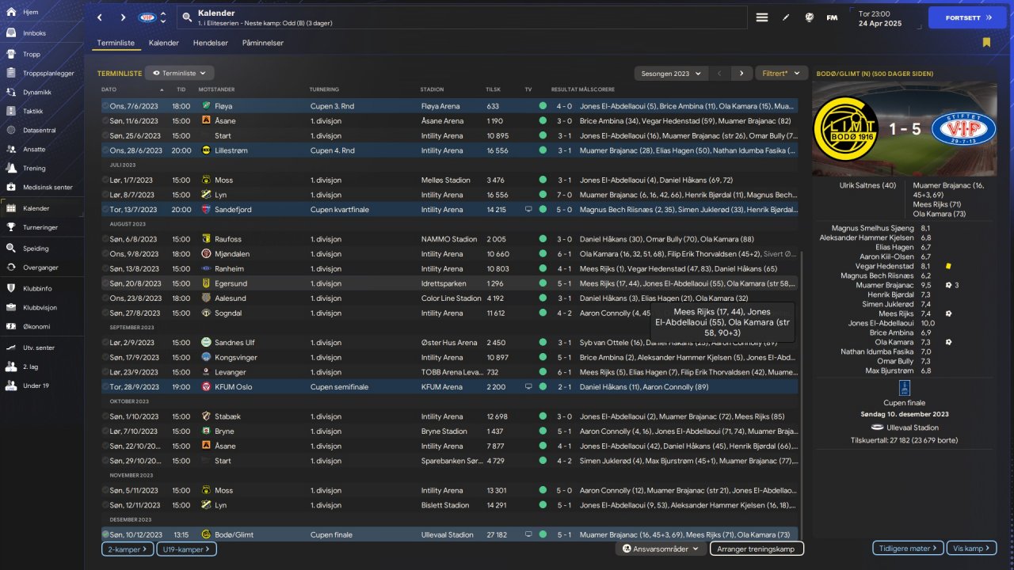Click the Lillestrøm club badge in fixture list
The width and height of the screenshot is (1014, 570).
tap(206, 150)
